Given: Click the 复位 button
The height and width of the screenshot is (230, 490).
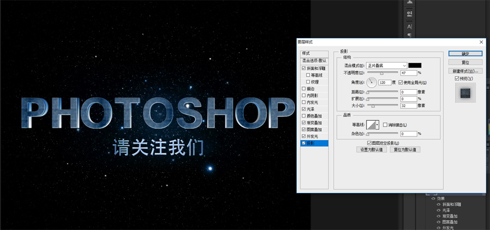Looking at the screenshot, I should [465, 63].
